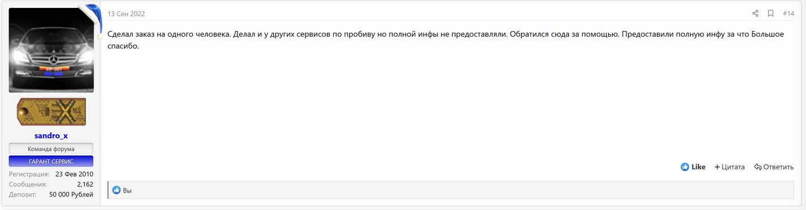Click the message count 2,162
The width and height of the screenshot is (806, 210).
[85, 184]
